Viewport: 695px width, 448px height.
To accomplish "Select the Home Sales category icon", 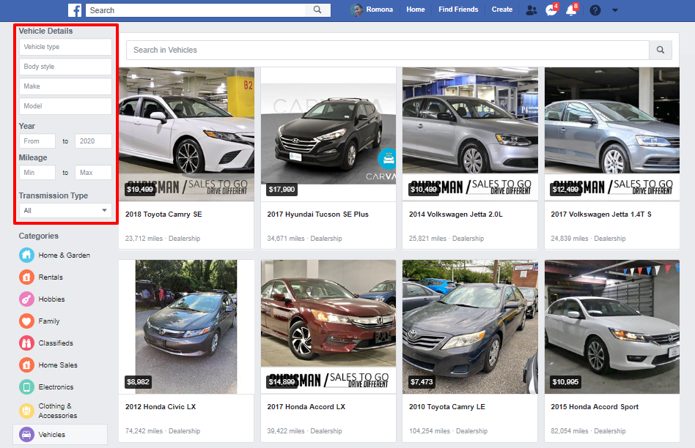I will click(x=26, y=365).
